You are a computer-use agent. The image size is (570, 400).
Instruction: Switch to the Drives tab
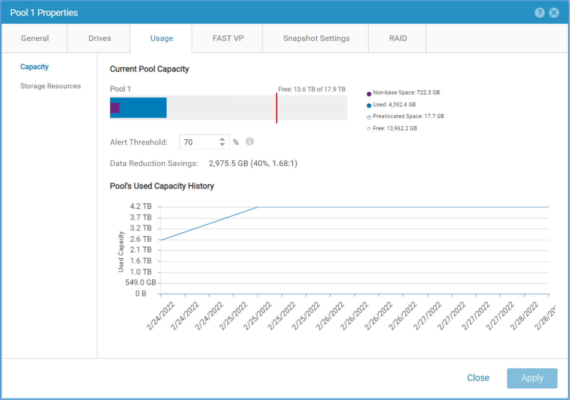tap(99, 38)
